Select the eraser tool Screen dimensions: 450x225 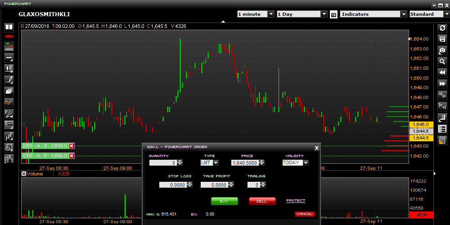tap(9, 91)
